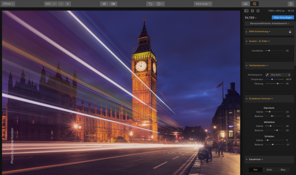Click the eye preview icon in toolbar
296x175 pixels.
[x=104, y=4]
